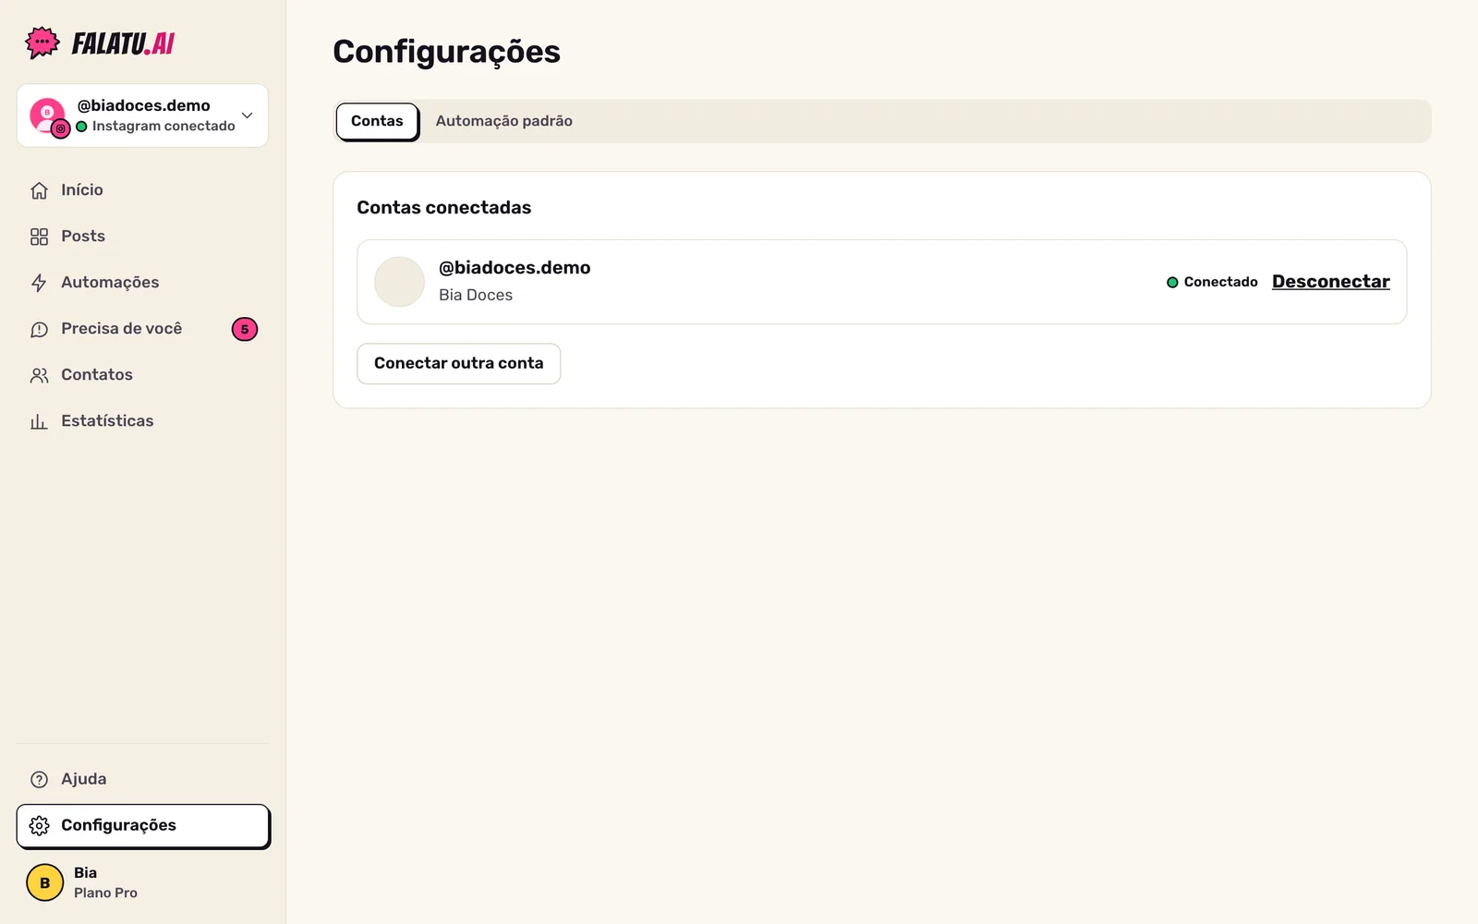Click the alert chat icon for Precisa de você
1478x924 pixels.
39,329
